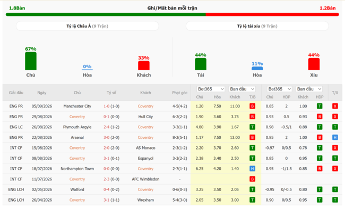Click green T over/under badge in Watford row
The image size is (345, 207).
(x=335, y=189)
